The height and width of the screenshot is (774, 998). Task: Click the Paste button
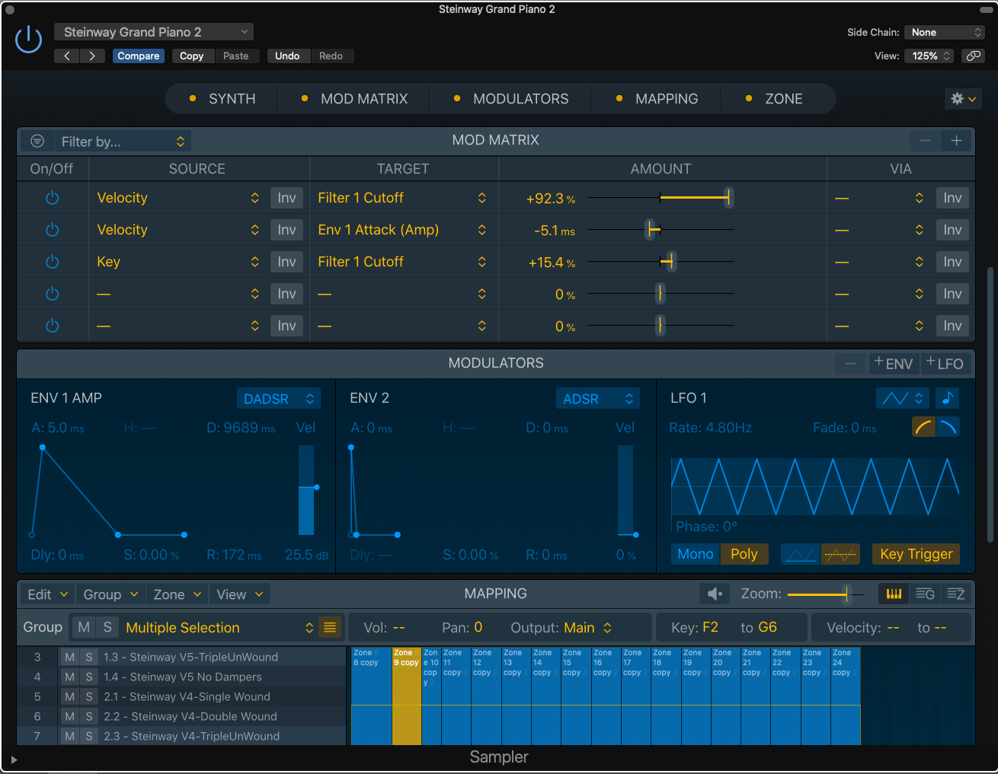(x=236, y=56)
